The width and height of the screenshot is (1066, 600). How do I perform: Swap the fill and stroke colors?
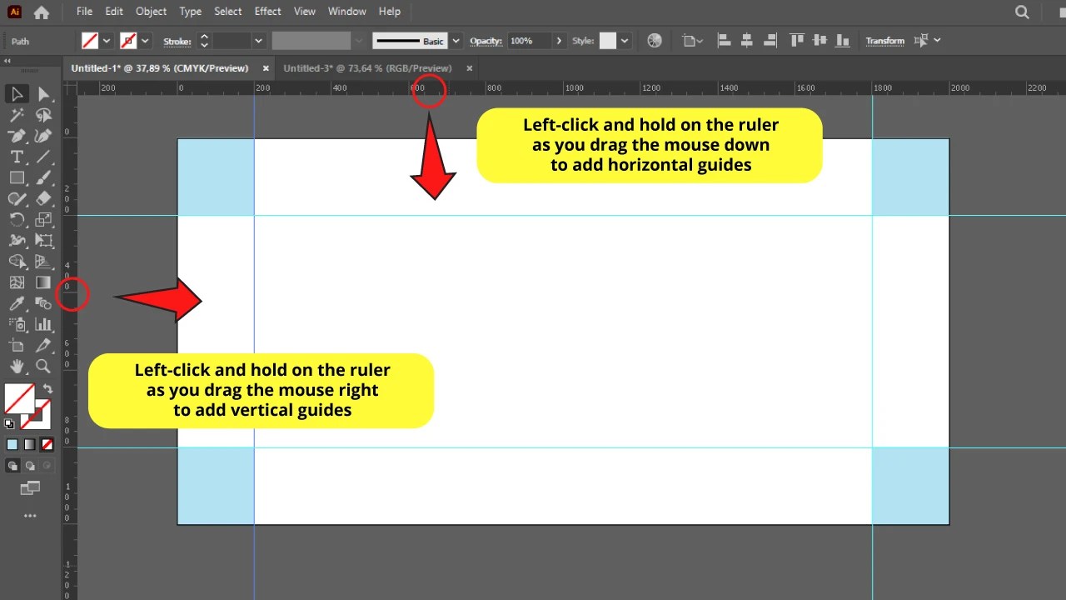(x=47, y=388)
